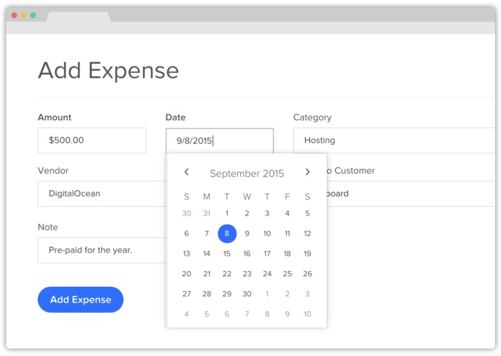Viewport: 501px width, 356px height.
Task: Click the Add Expense page heading
Action: [108, 71]
